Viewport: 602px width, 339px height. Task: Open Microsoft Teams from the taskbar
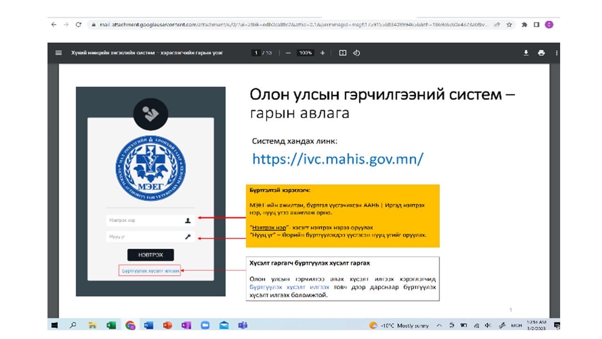click(243, 325)
